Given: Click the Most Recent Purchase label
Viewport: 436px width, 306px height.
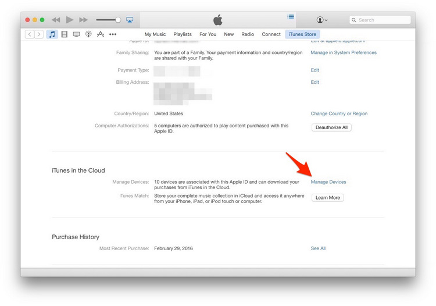Looking at the screenshot, I should (124, 248).
